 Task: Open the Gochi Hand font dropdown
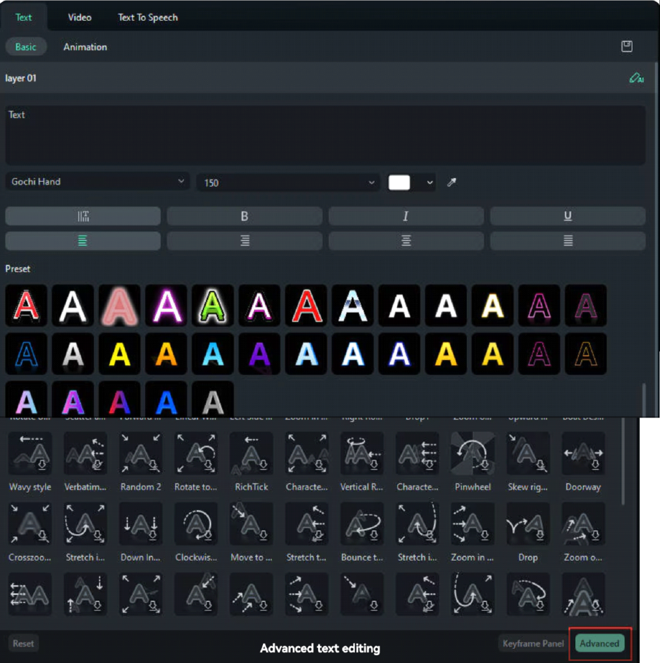(x=97, y=182)
